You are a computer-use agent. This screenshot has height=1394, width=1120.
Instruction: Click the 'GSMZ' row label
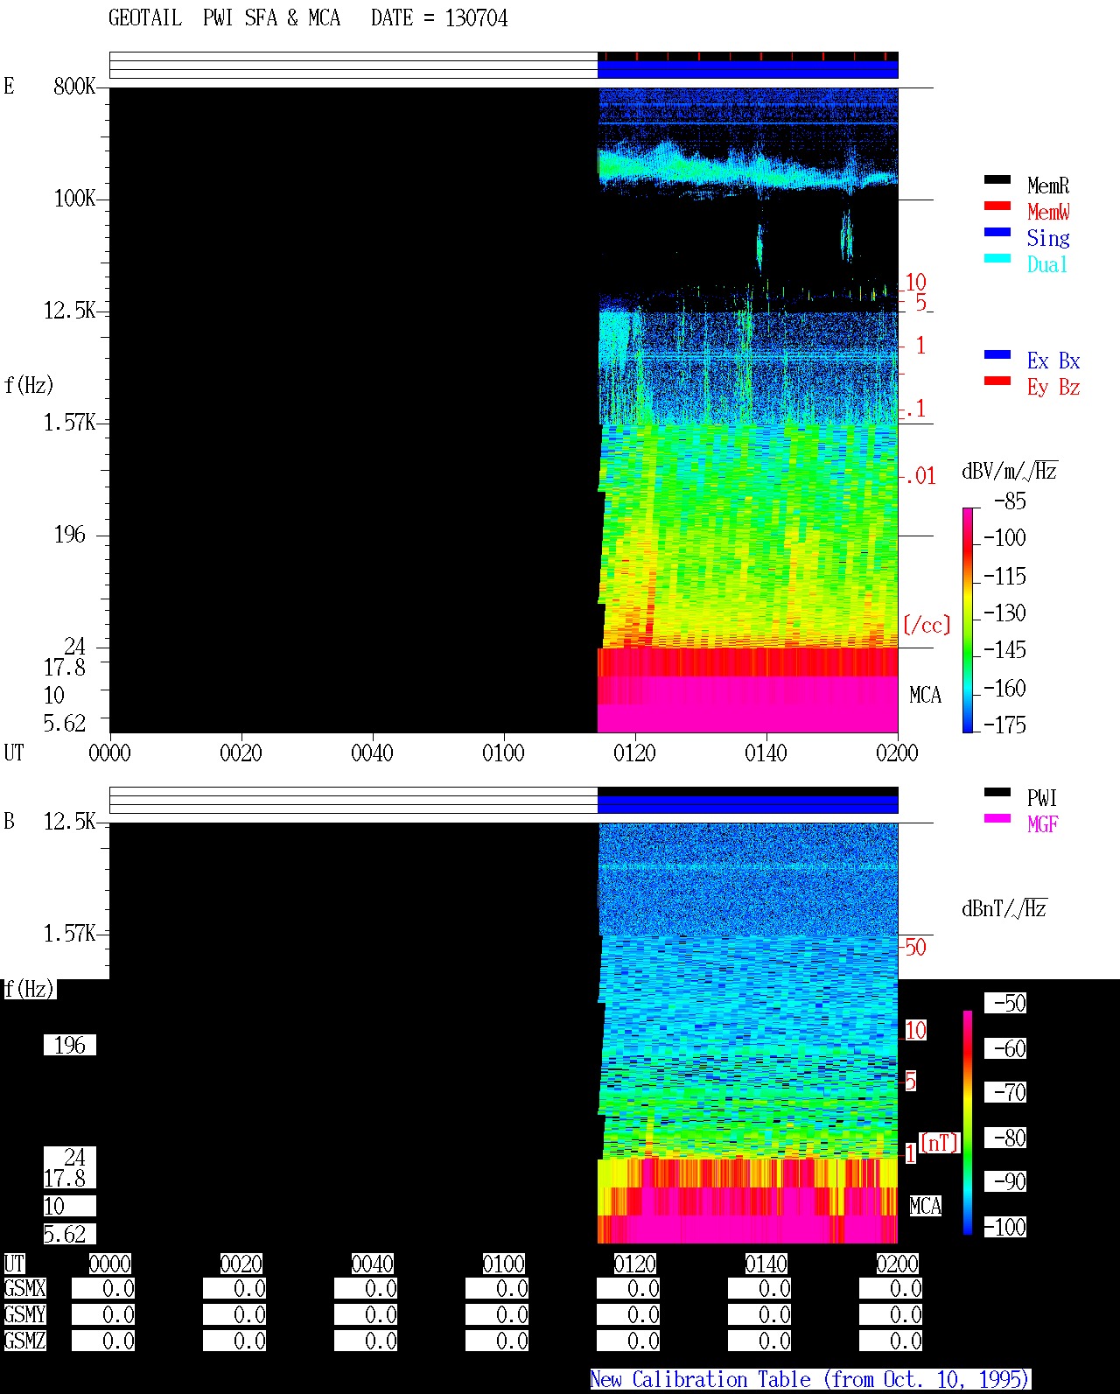click(24, 1341)
